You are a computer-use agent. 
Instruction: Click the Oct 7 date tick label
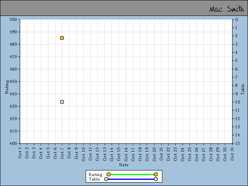click(x=62, y=152)
